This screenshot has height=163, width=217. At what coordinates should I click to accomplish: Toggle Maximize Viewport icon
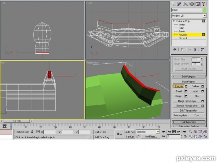pos(205,137)
